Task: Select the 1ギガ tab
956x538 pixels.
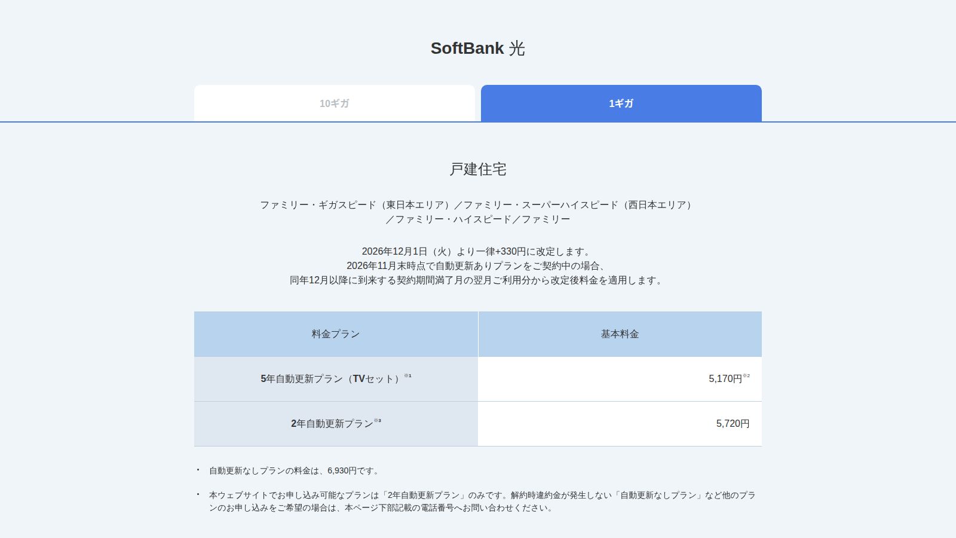Action: click(x=621, y=103)
